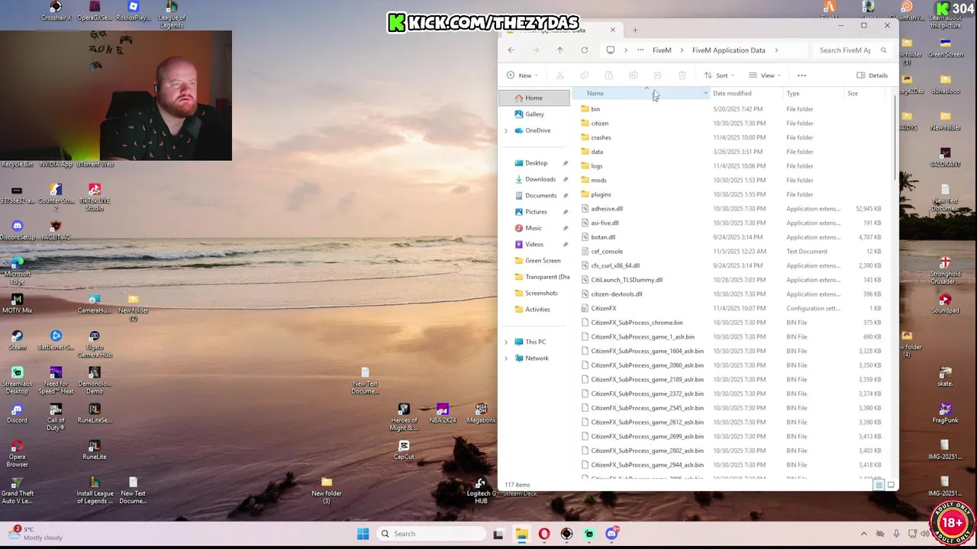Viewport: 977px width, 549px height.
Task: Select the adhesive.dll file
Action: tap(607, 209)
